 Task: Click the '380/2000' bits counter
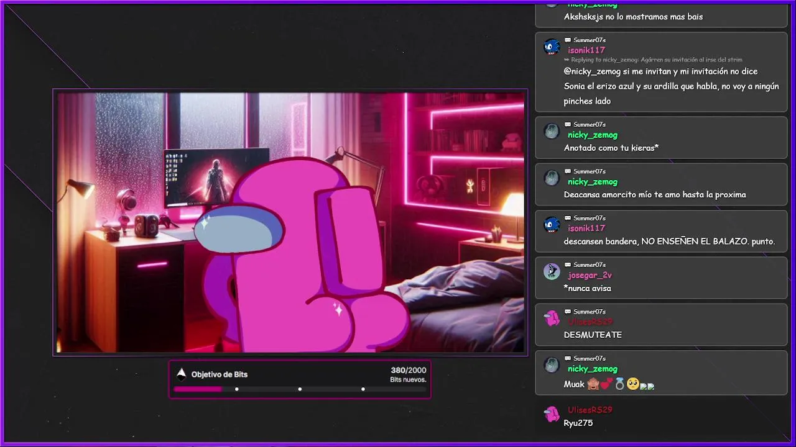[x=409, y=371]
